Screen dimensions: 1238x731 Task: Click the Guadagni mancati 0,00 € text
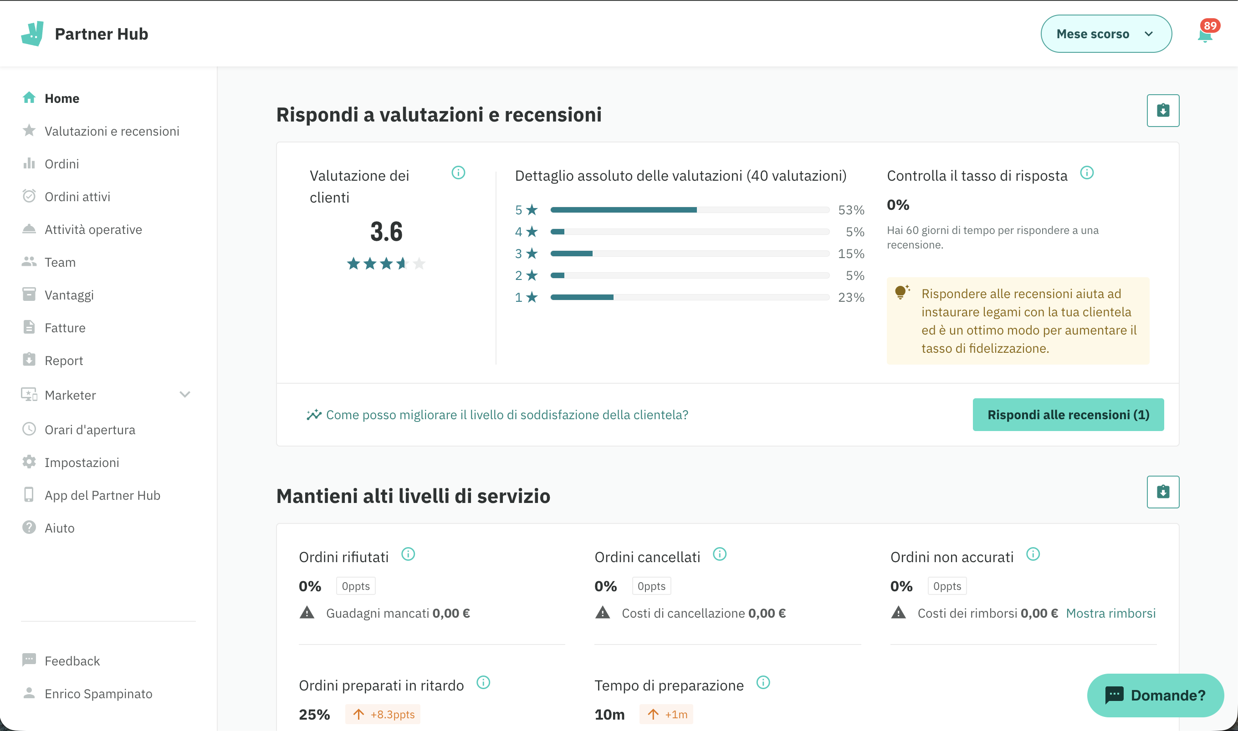pyautogui.click(x=398, y=613)
